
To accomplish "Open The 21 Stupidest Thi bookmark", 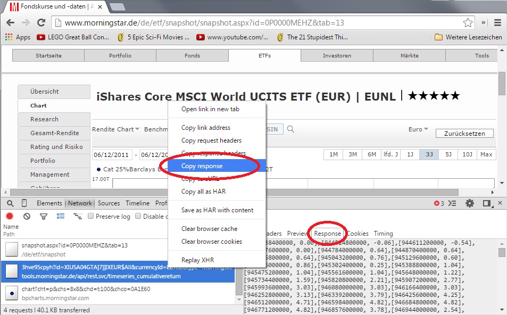I will [312, 37].
